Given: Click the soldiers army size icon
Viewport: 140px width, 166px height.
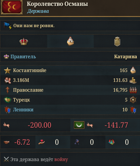Looking at the screenshot, I should 133,90.
